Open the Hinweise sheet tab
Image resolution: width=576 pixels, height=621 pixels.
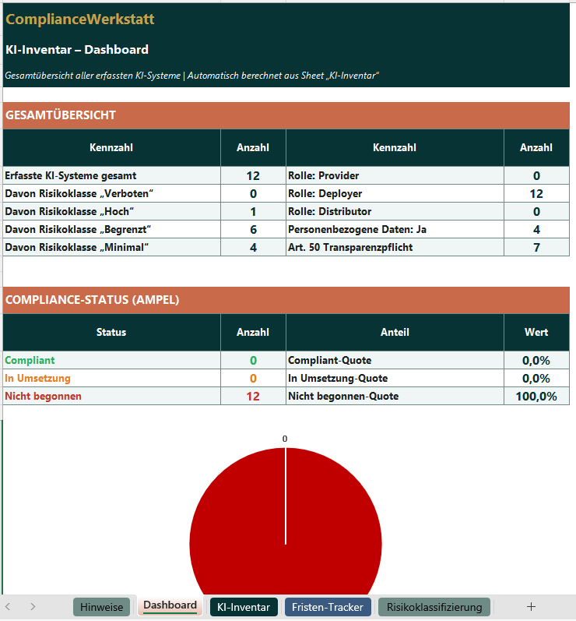pyautogui.click(x=101, y=607)
